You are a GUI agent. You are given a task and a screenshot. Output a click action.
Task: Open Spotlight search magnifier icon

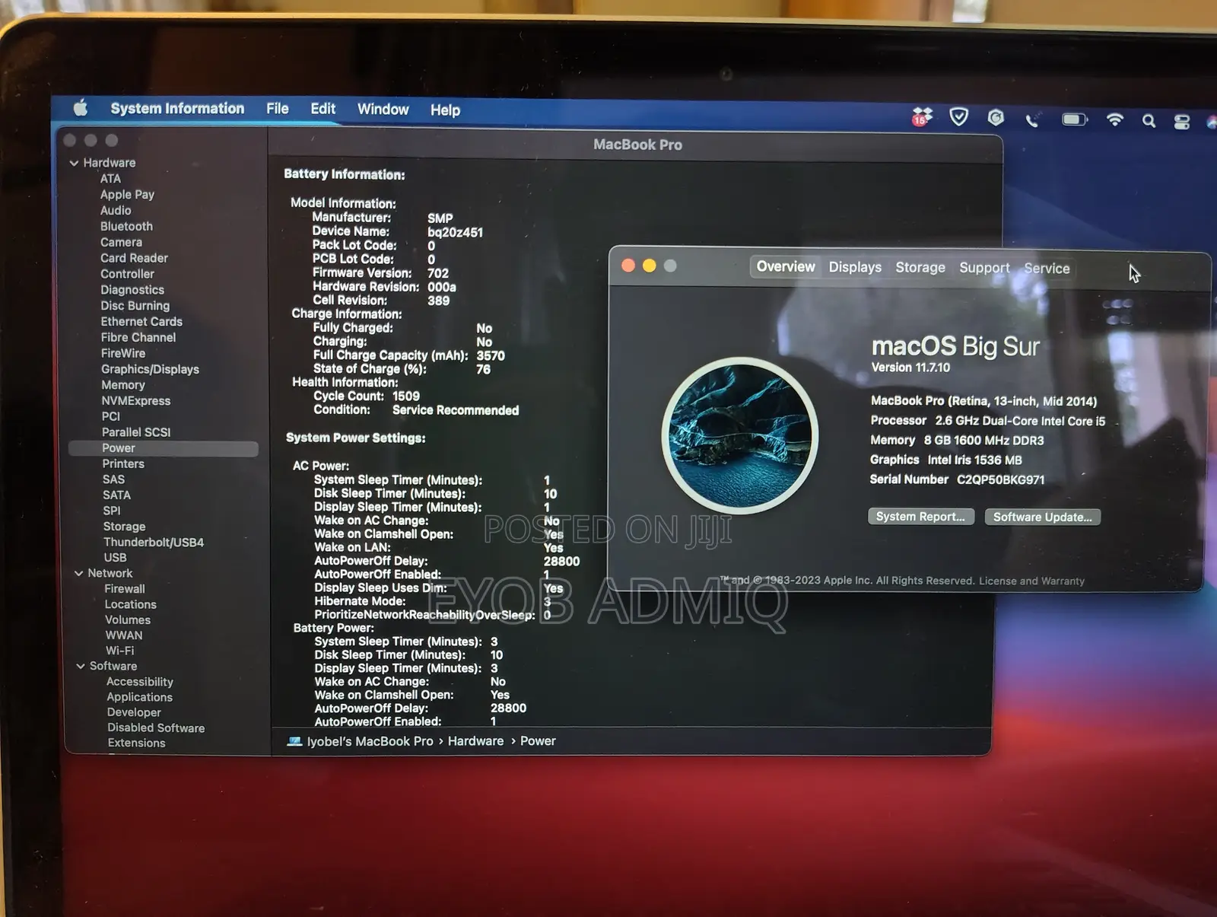click(1149, 120)
